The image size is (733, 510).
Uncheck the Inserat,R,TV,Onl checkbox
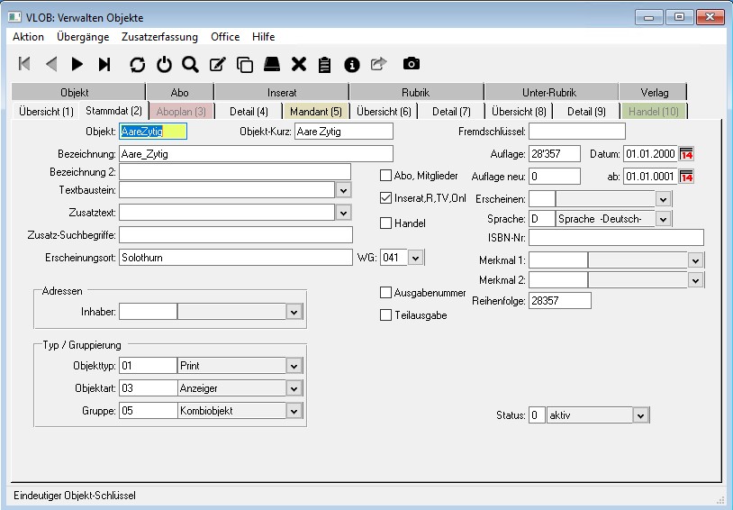386,198
